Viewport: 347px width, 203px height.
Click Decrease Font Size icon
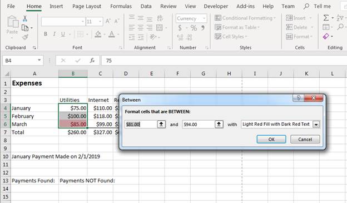coord(117,21)
